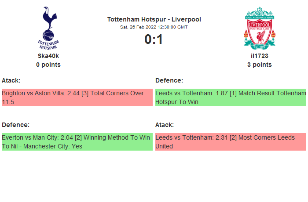Viewport: 308px width, 202px height.
Task: Select the red Brighton vs Aston Villa bet
Action: (77, 97)
